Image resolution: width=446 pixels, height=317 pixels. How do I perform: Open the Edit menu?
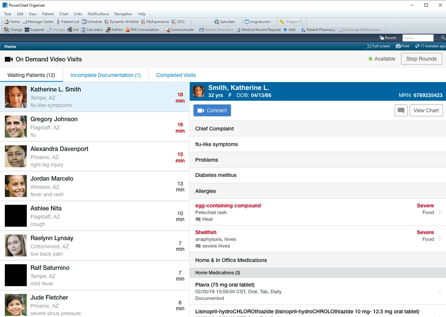[20, 14]
